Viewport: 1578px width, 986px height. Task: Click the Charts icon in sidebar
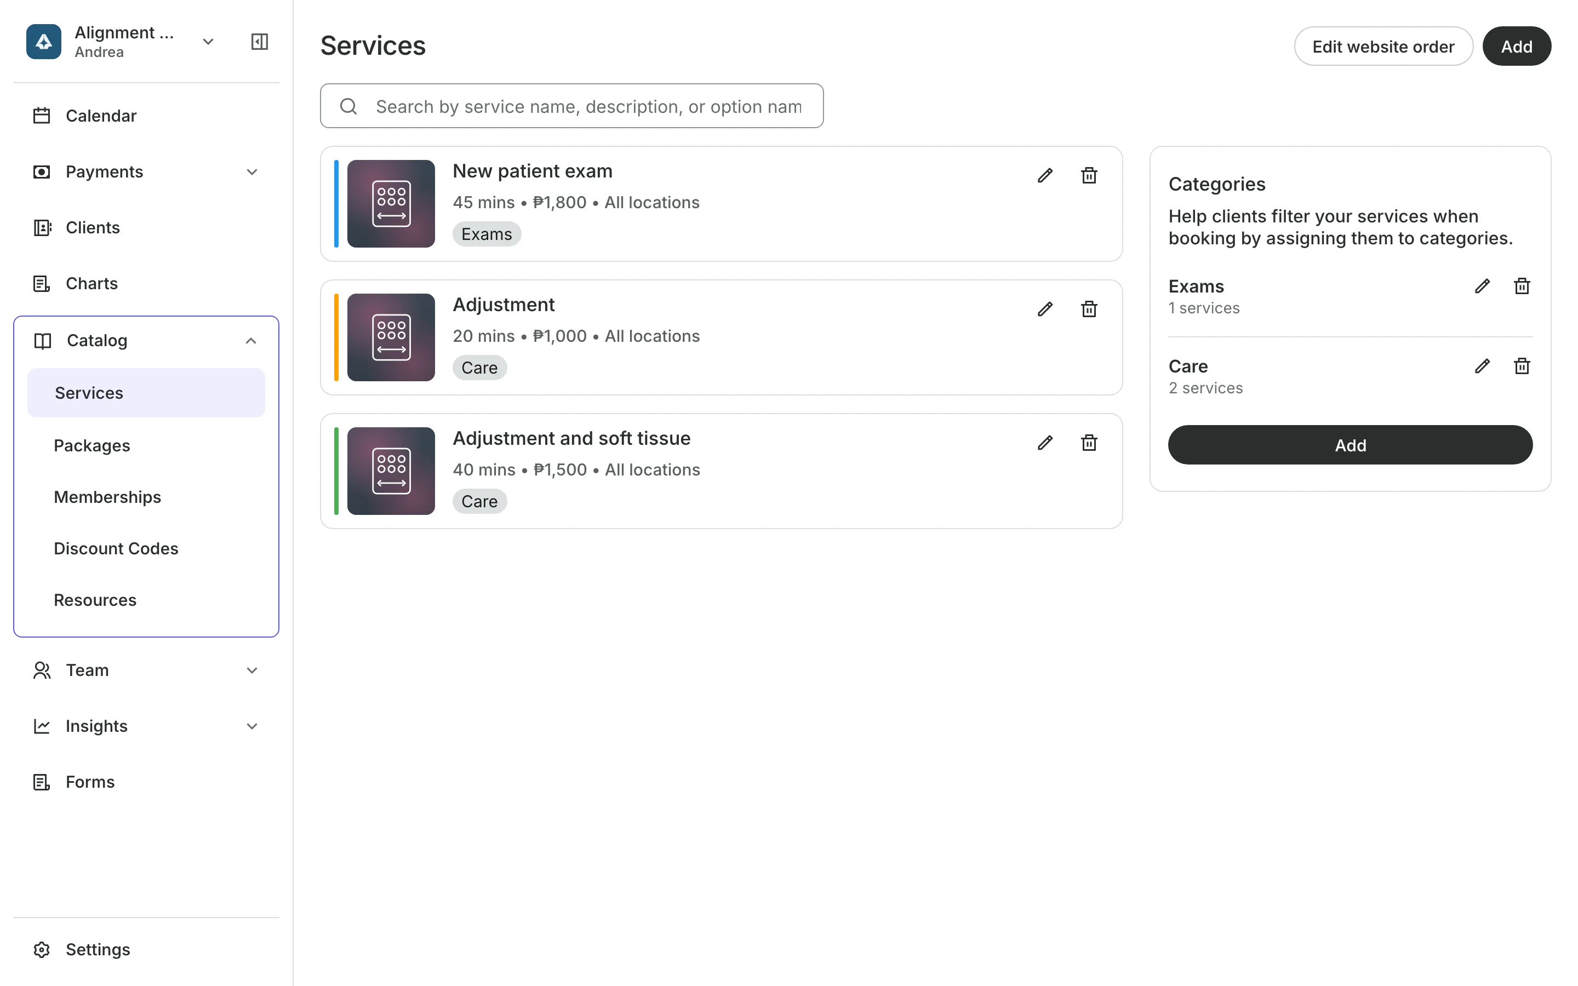click(x=42, y=284)
